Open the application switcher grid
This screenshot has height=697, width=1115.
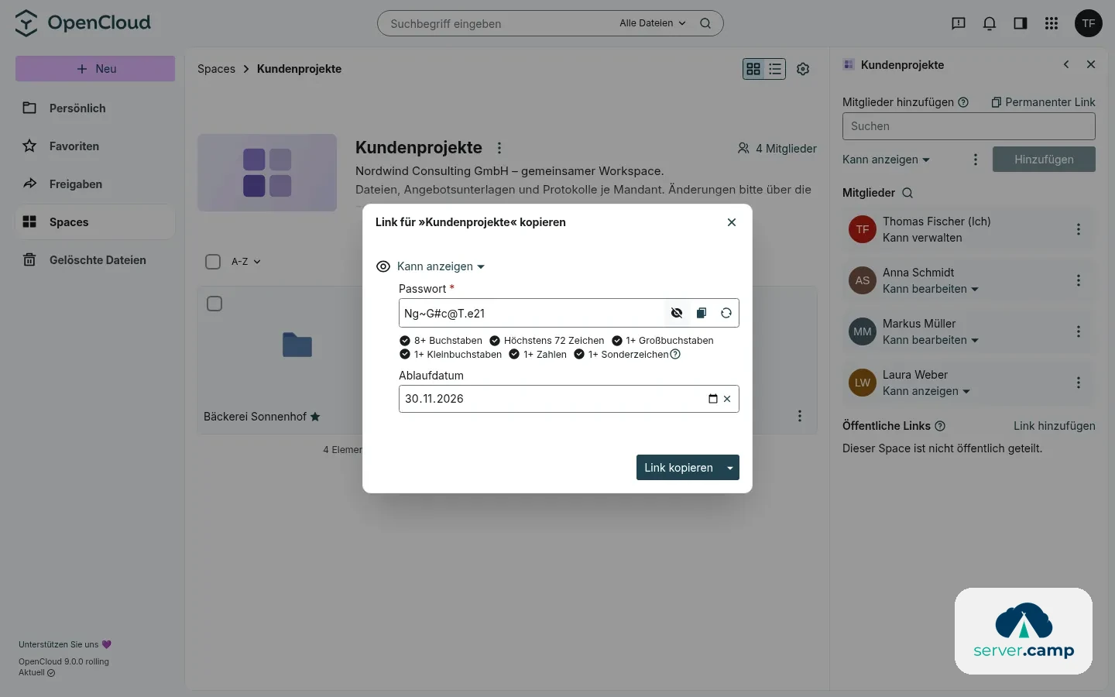point(1052,23)
